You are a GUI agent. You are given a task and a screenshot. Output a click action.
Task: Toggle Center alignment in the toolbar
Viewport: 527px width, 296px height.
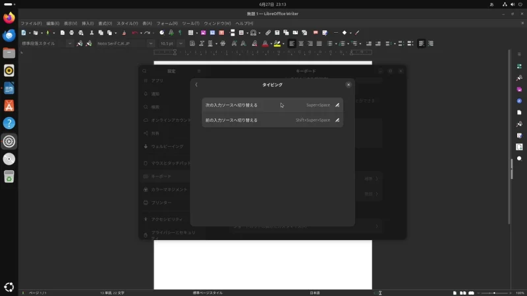click(301, 43)
